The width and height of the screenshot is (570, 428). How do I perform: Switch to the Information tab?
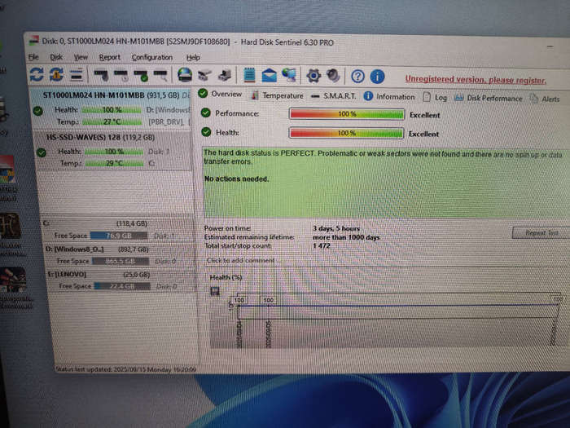(389, 96)
